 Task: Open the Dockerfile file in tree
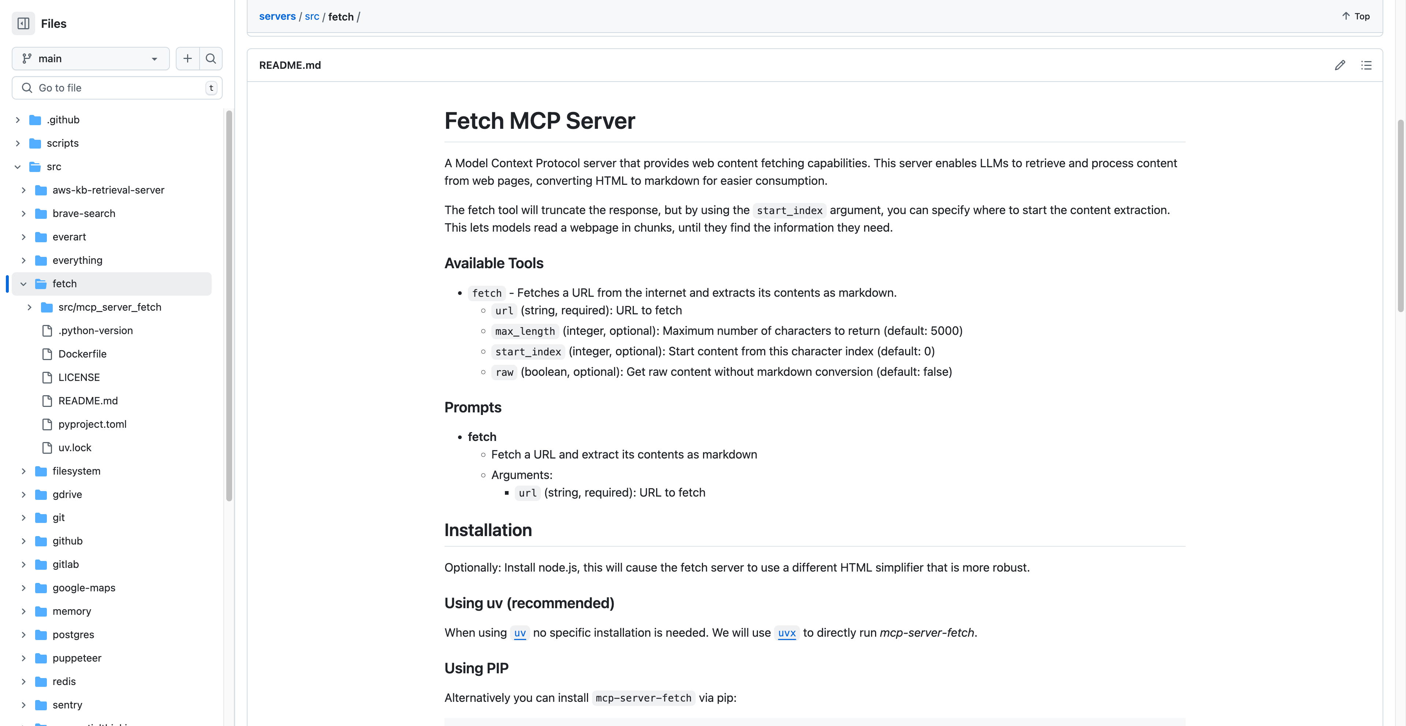[82, 354]
